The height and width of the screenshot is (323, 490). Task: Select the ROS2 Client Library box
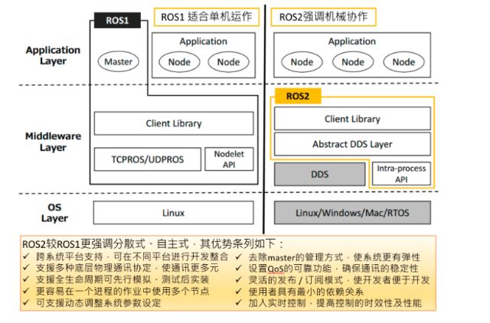352,119
